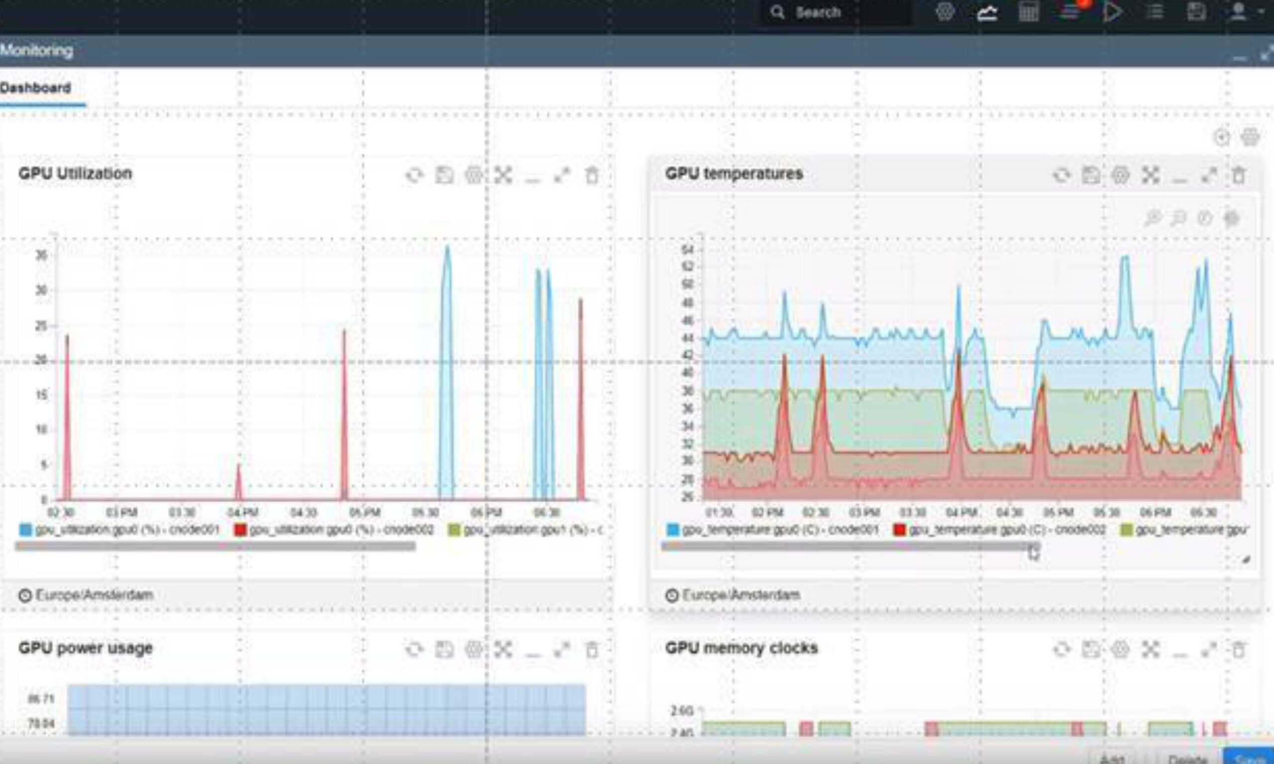
Task: Delete the GPU power usage widget
Action: pos(592,650)
